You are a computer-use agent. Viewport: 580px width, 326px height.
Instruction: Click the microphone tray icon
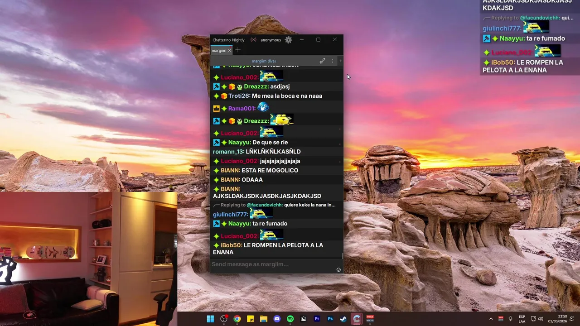[511, 319]
